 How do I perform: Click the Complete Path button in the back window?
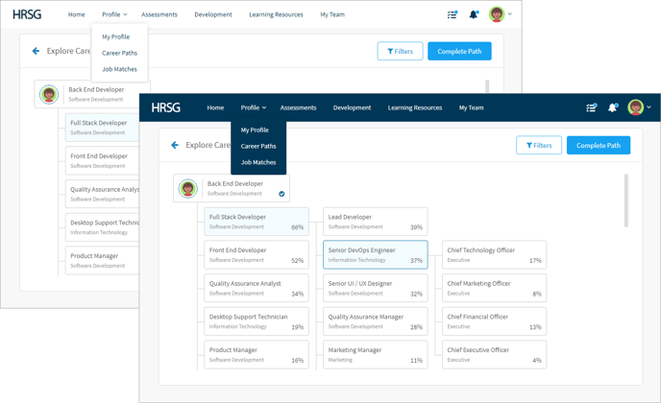tap(459, 52)
